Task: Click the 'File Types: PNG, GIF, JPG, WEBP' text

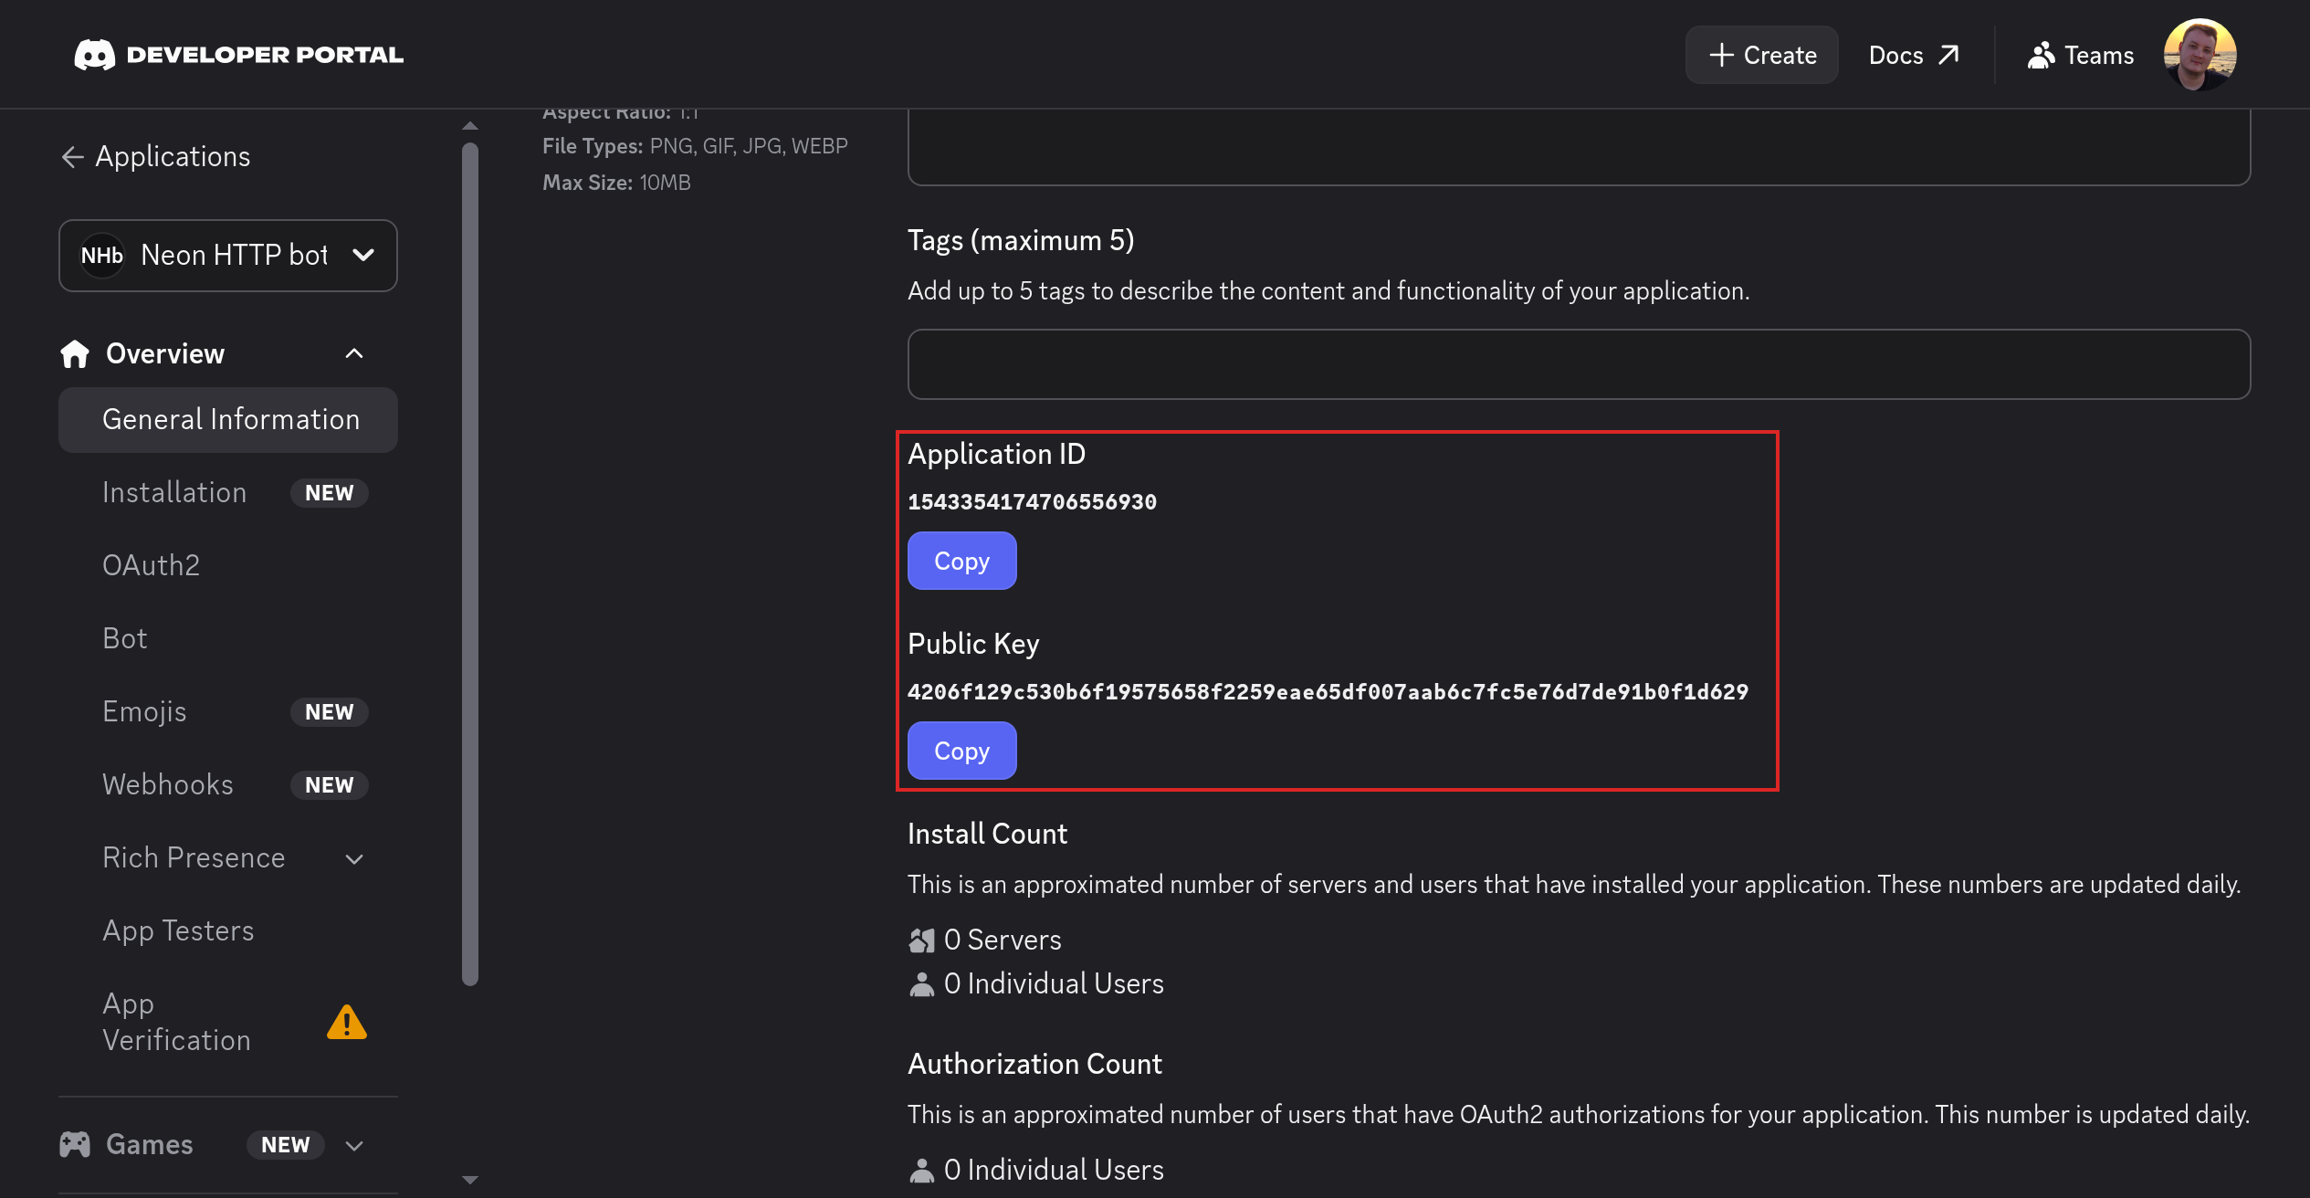Action: [695, 146]
